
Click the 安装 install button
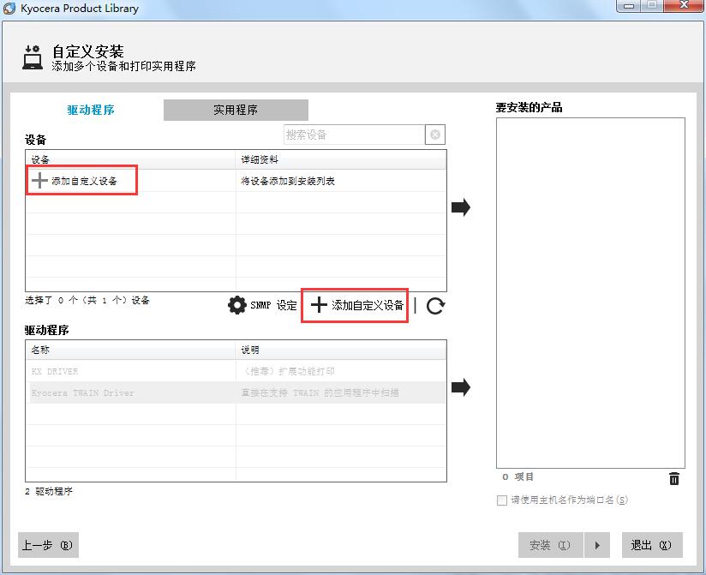click(549, 545)
